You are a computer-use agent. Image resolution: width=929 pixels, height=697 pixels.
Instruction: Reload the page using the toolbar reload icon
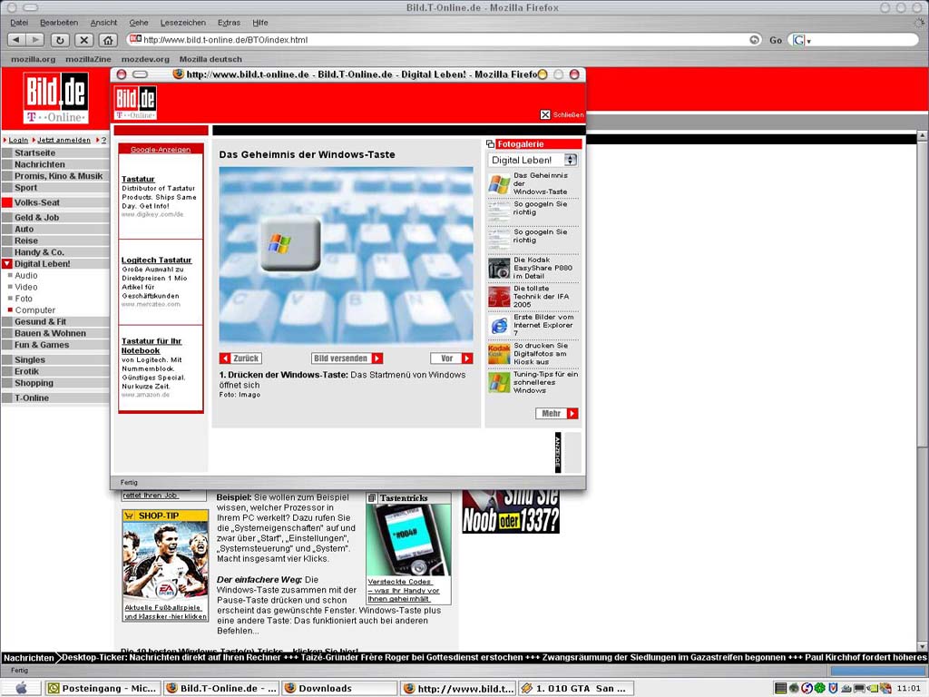[60, 40]
